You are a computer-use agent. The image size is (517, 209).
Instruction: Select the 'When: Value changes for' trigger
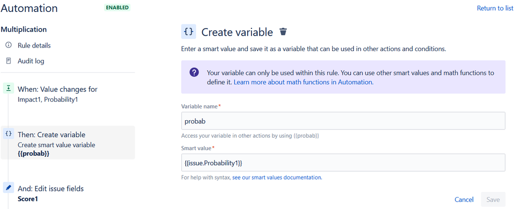coord(57,89)
